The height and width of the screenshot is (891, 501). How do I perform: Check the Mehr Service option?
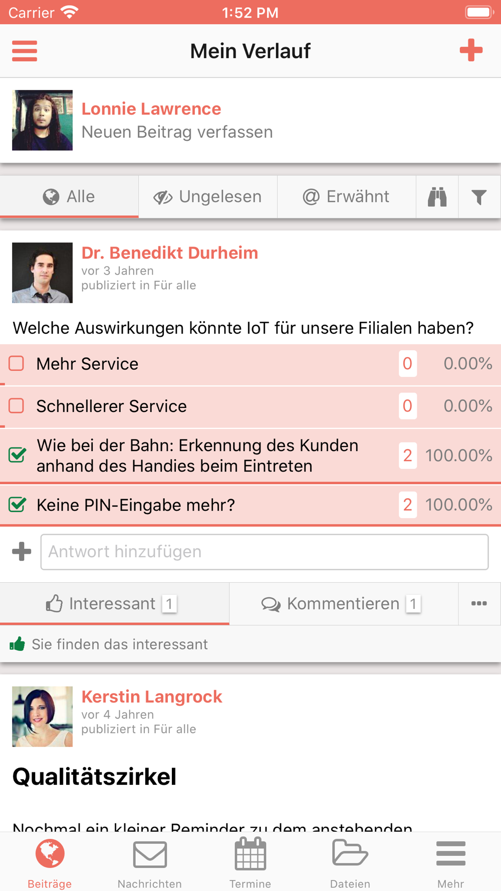click(17, 363)
